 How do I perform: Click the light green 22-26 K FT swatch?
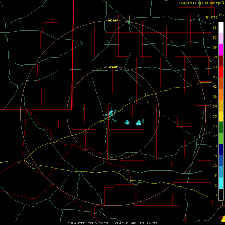coord(221,138)
